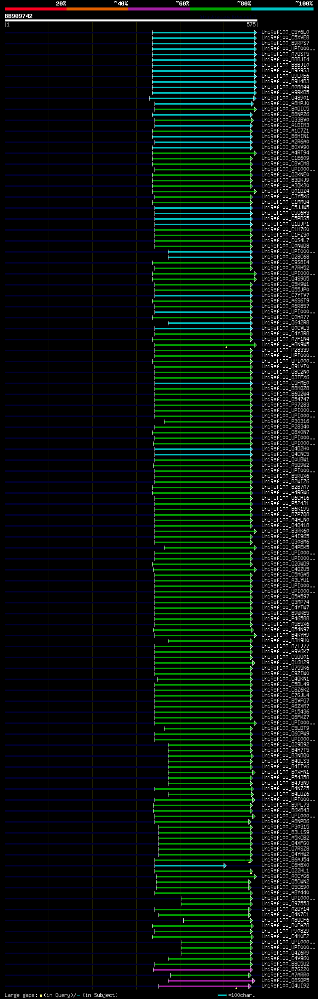The width and height of the screenshot is (318, 999).
Task: Click the UniRef100_A4RT94 label
Action: pos(285,153)
